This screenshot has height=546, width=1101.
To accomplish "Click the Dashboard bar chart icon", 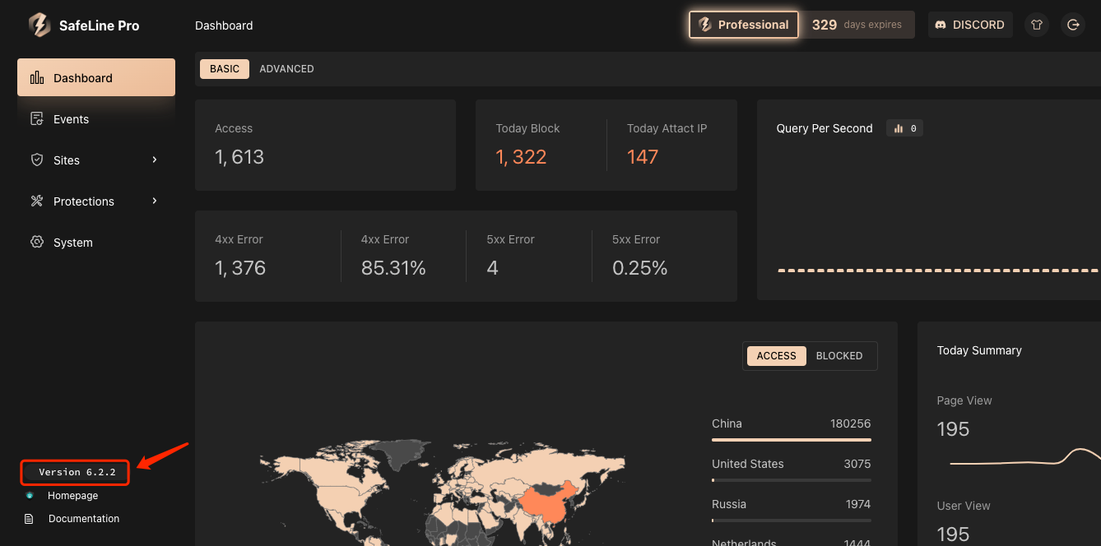I will (x=37, y=78).
